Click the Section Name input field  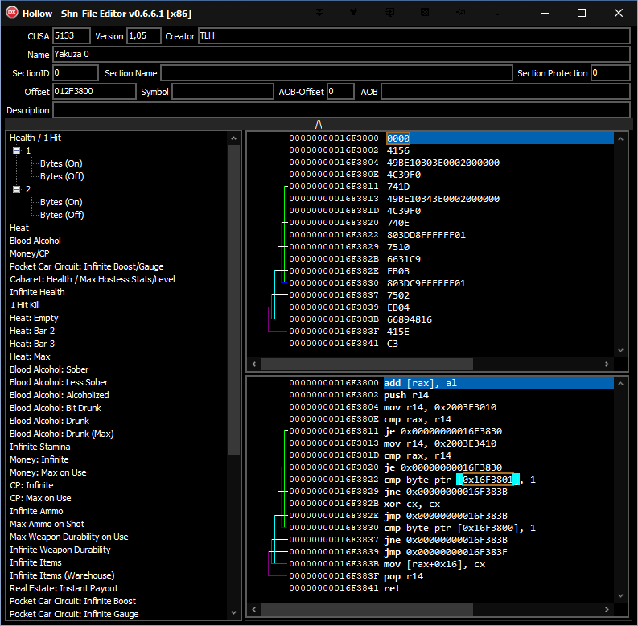coord(336,73)
